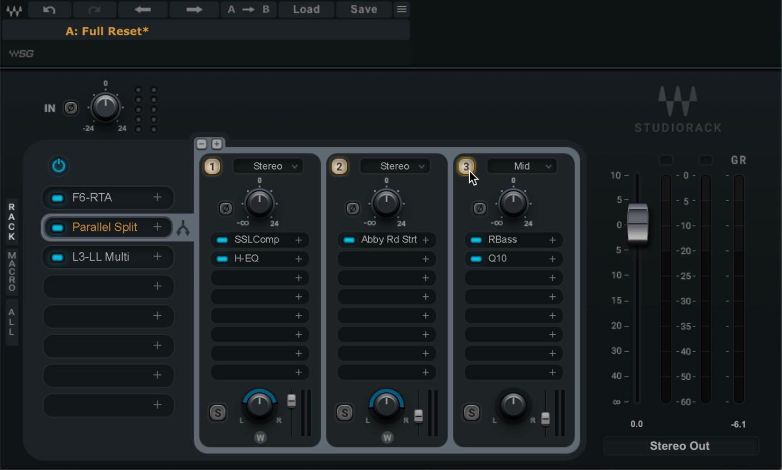Select split number 3
The width and height of the screenshot is (782, 470).
point(466,167)
